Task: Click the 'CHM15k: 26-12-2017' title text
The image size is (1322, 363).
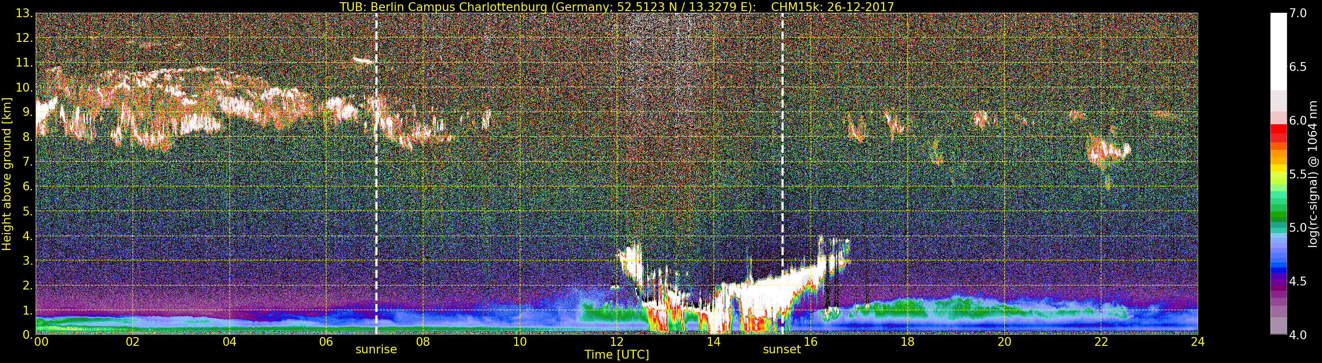Action: click(x=833, y=7)
